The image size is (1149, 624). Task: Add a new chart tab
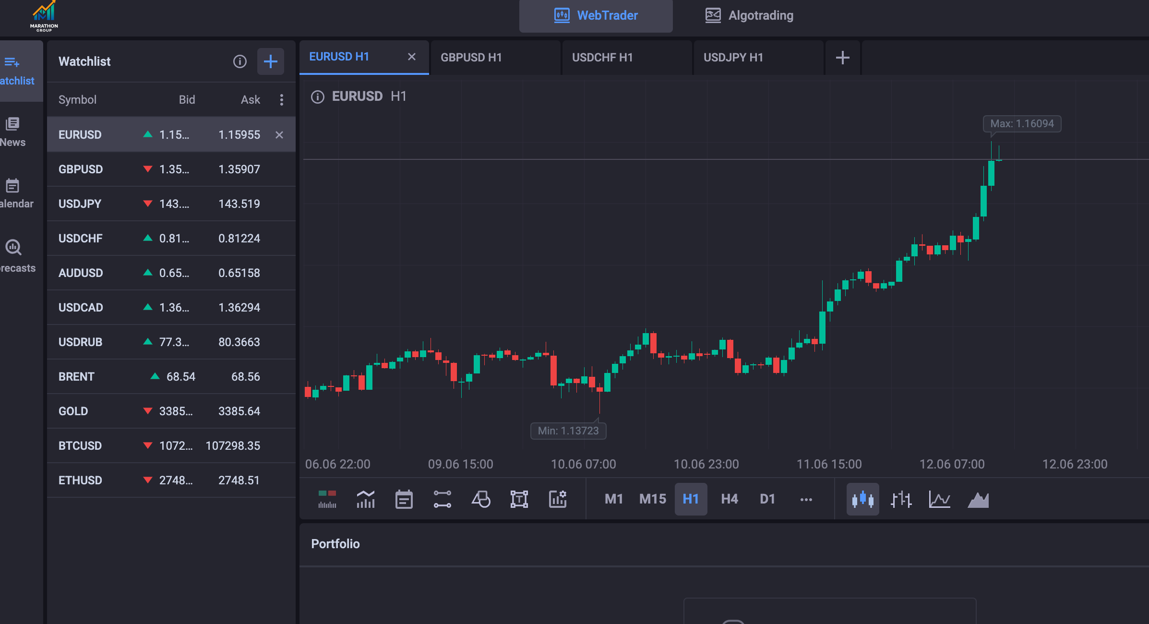coord(843,58)
